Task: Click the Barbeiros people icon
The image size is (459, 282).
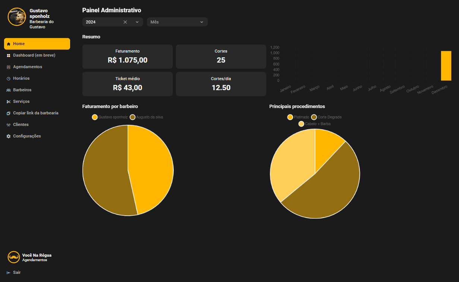Action: [9, 90]
